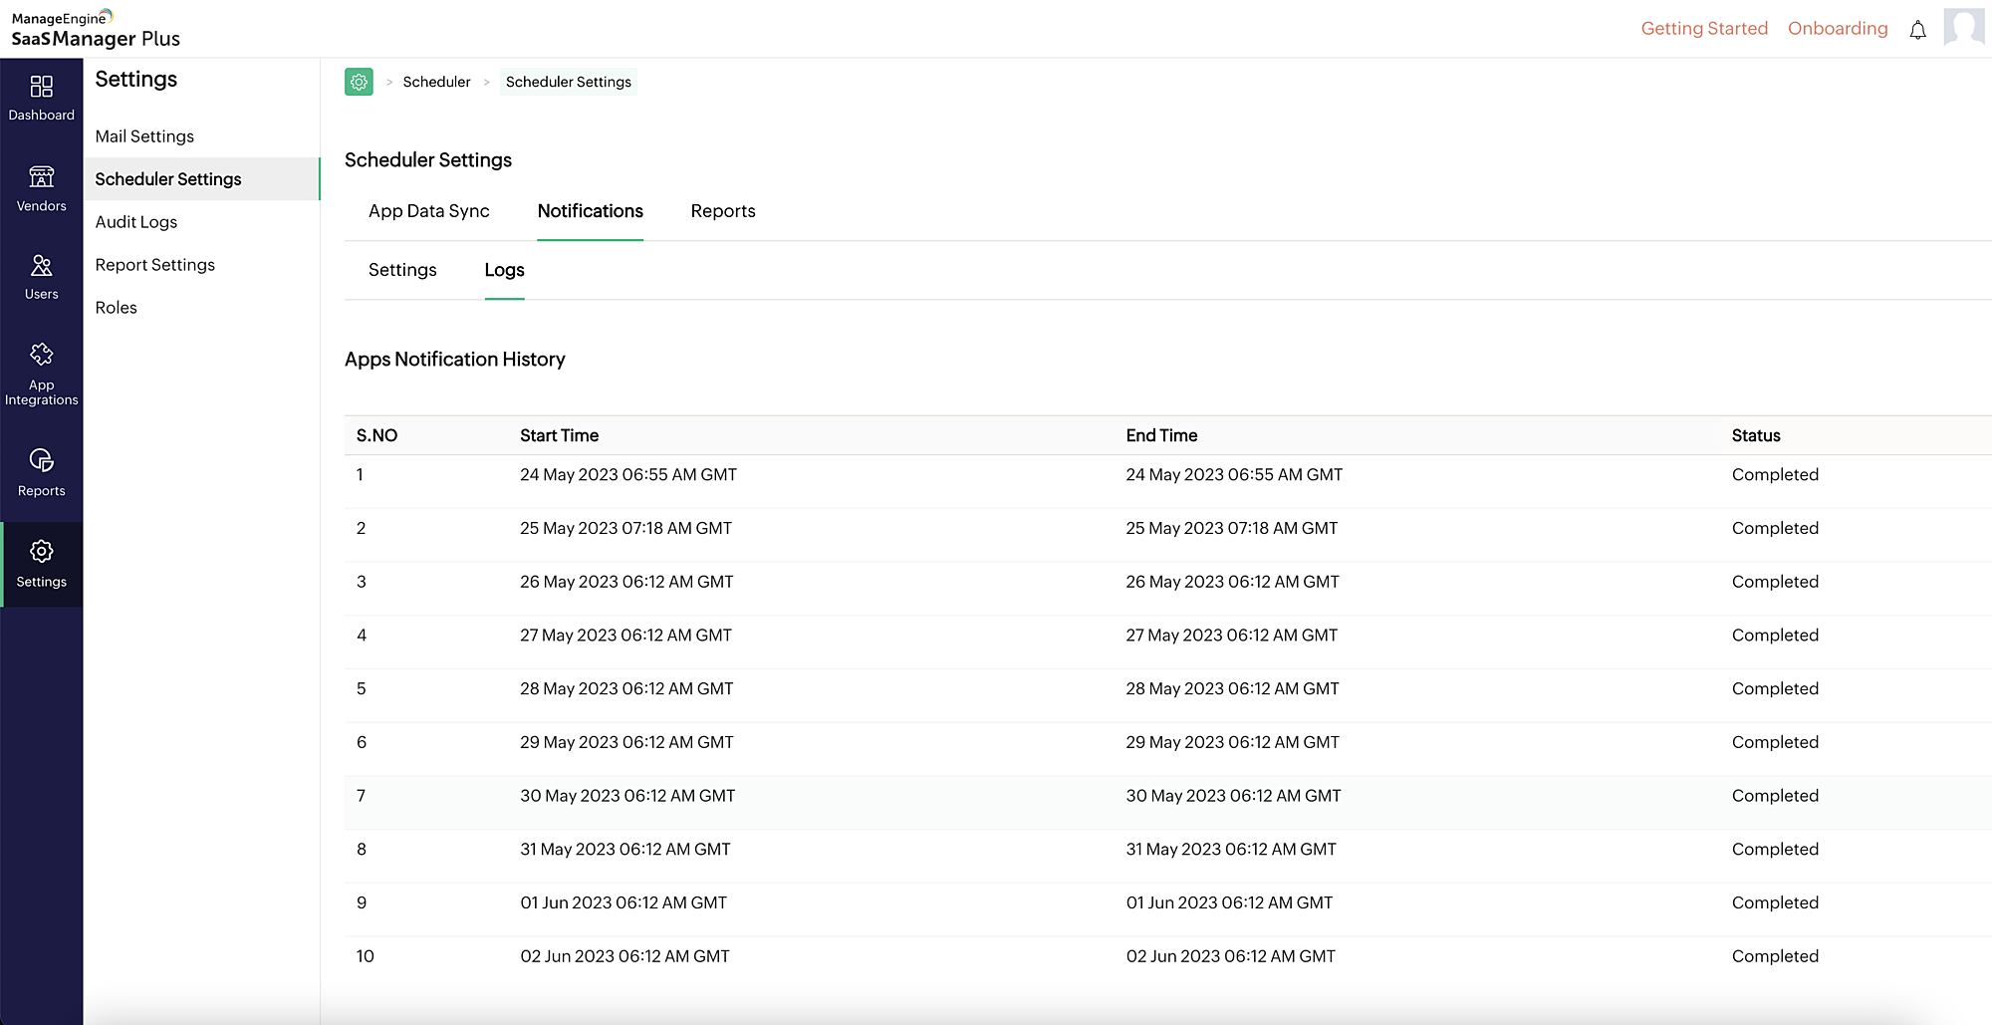The height and width of the screenshot is (1025, 1992).
Task: Open the Onboarding link
Action: click(x=1838, y=29)
